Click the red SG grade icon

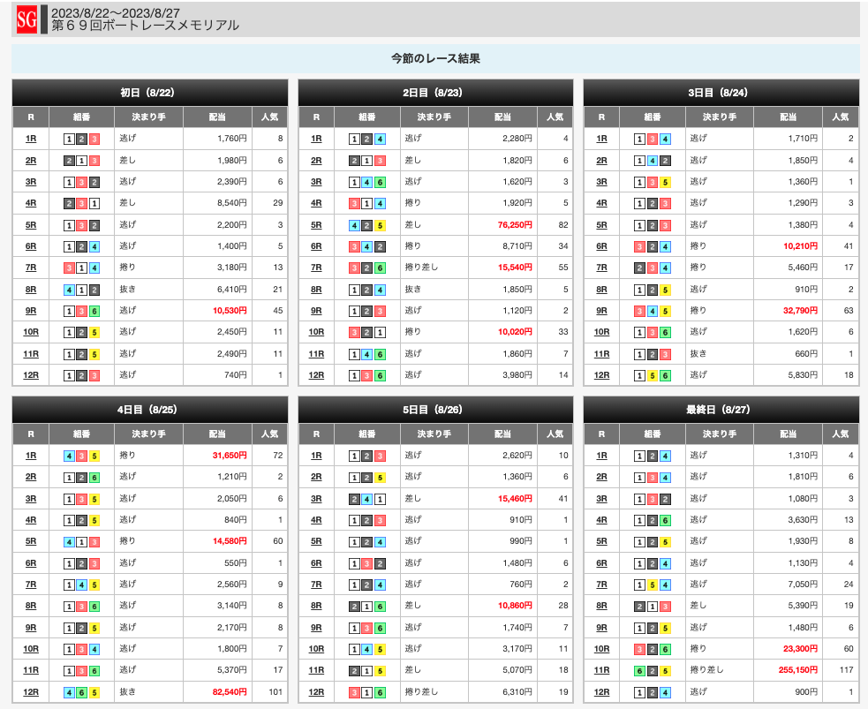[26, 19]
